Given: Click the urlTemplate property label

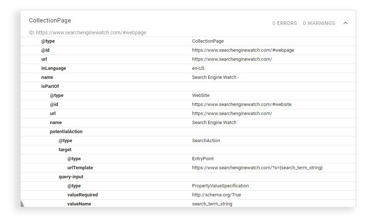Looking at the screenshot, I should click(x=80, y=168).
